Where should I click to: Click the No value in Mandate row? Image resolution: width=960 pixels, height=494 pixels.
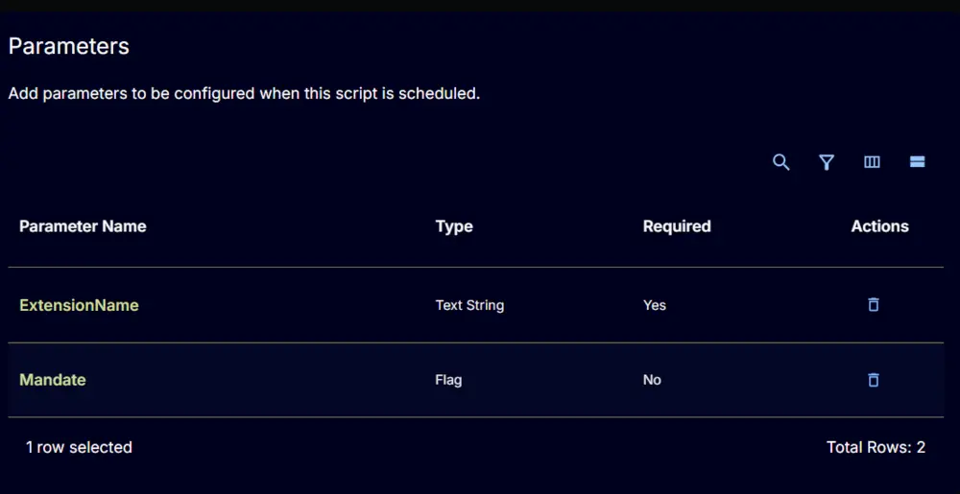pyautogui.click(x=652, y=380)
